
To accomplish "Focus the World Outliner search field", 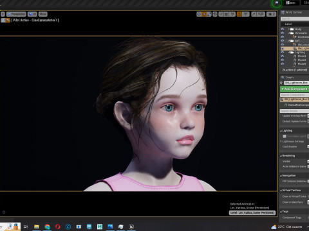I will coord(295,19).
